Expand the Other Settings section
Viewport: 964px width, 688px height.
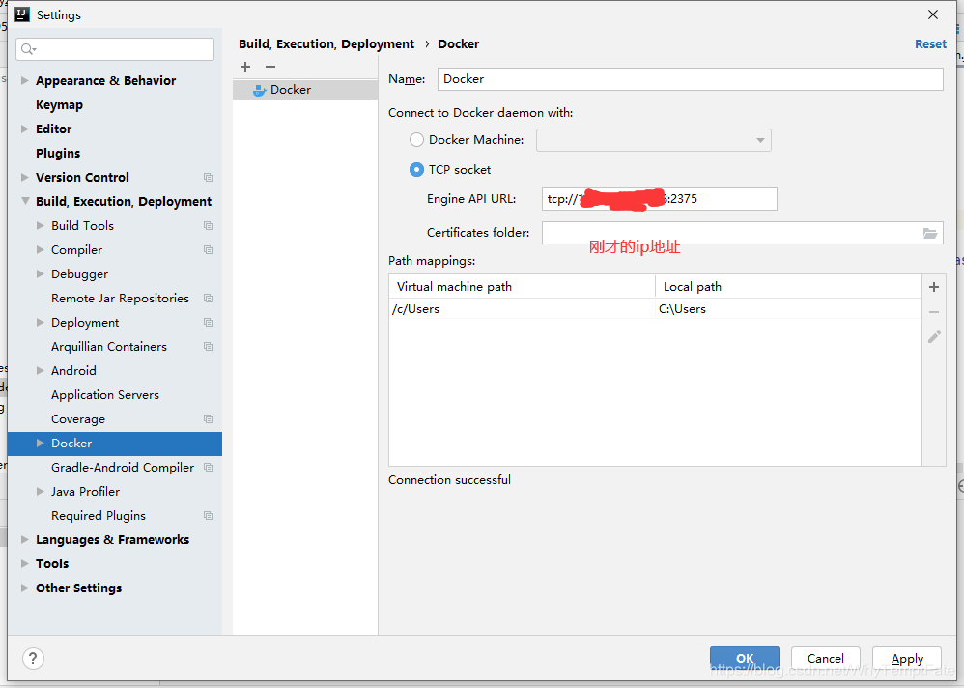(x=24, y=588)
